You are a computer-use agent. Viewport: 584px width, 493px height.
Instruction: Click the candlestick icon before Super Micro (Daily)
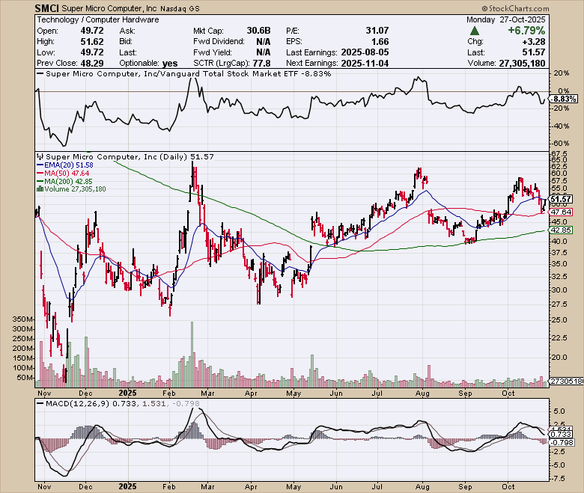[x=40, y=156]
